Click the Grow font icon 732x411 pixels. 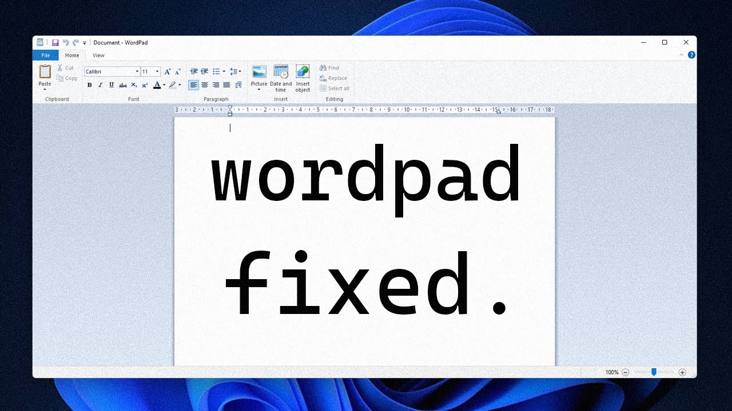pyautogui.click(x=167, y=71)
